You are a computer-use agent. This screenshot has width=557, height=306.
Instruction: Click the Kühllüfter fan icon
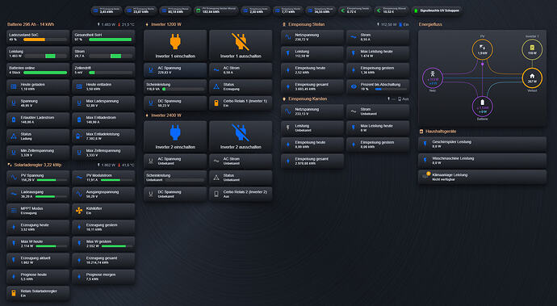click(x=79, y=211)
